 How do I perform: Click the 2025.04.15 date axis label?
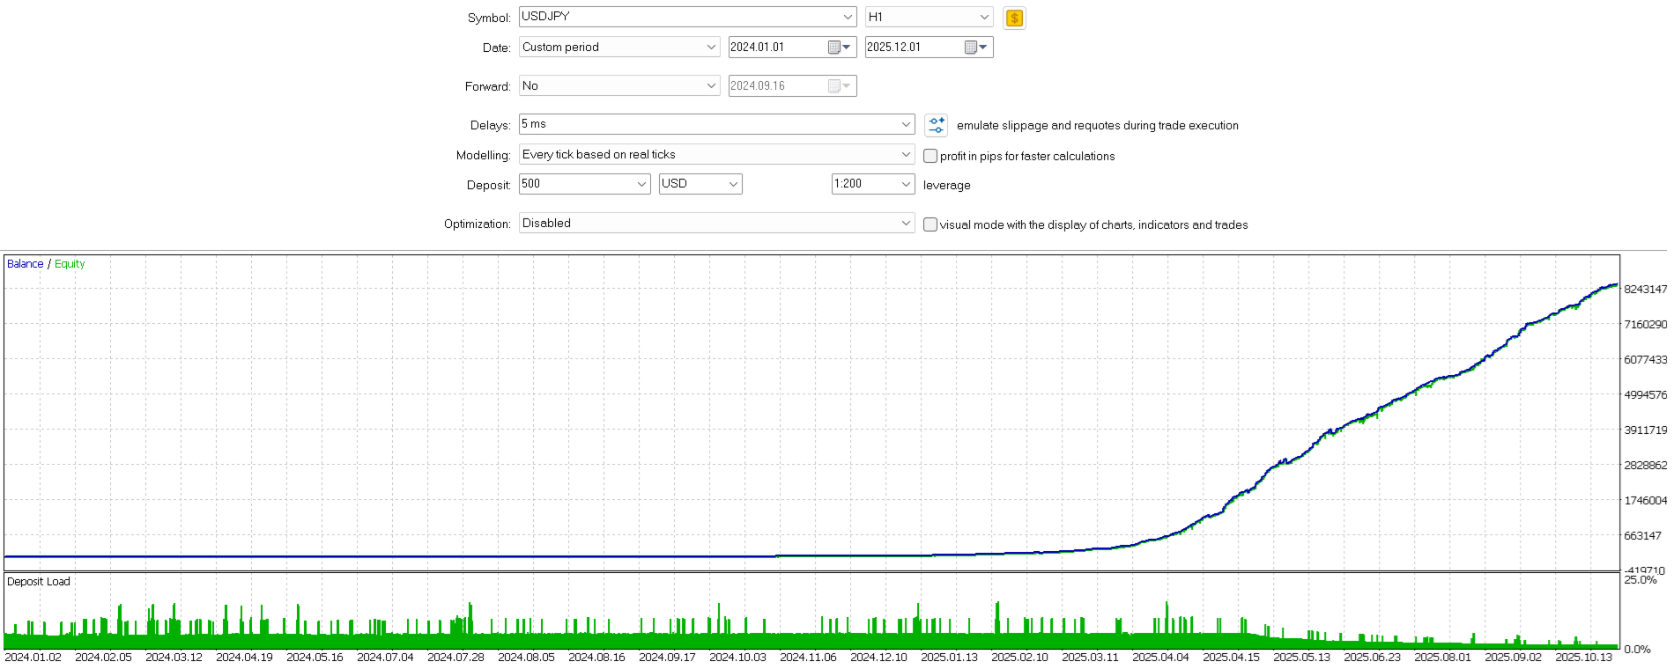pos(1231,658)
